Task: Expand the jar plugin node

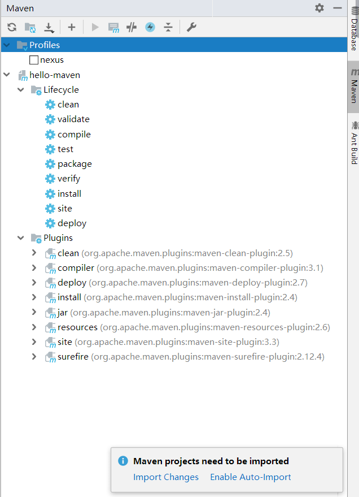Action: click(x=34, y=312)
